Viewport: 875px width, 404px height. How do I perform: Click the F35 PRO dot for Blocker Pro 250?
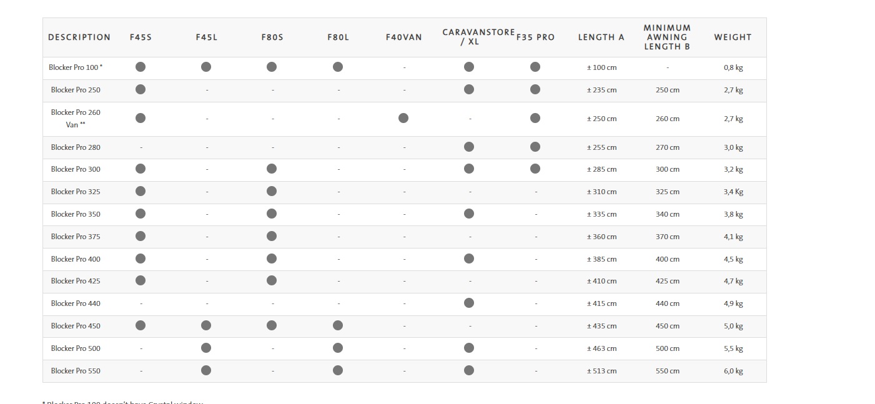click(x=535, y=89)
